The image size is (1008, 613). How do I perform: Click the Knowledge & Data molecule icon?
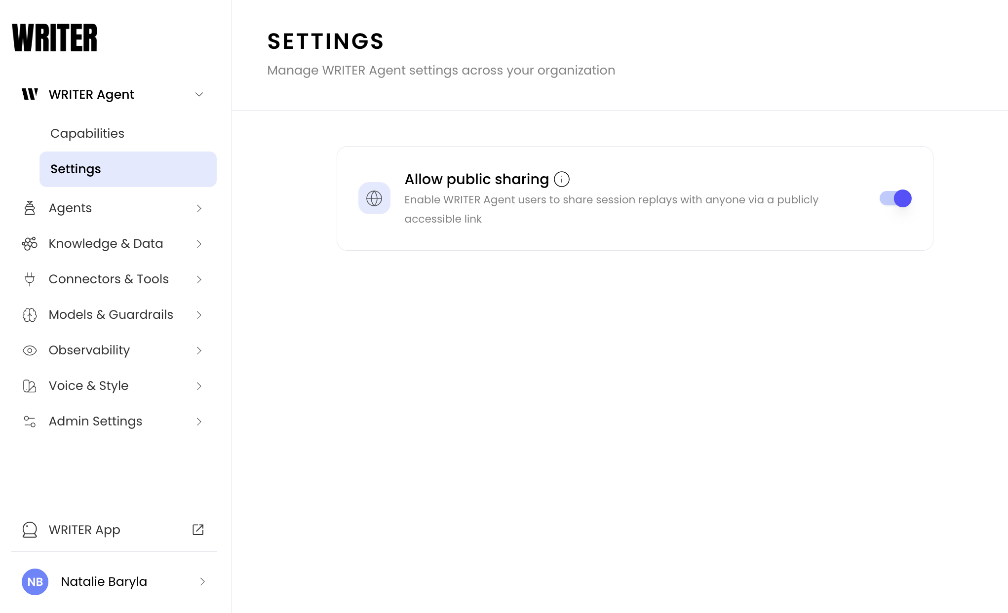[x=30, y=244]
